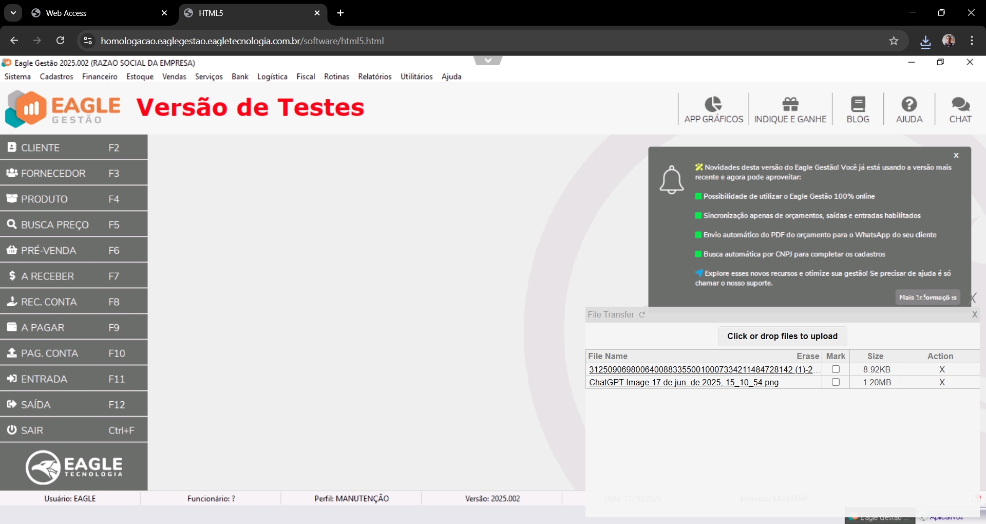Dismiss the Novidades notification popup
The height and width of the screenshot is (524, 986).
click(x=956, y=155)
